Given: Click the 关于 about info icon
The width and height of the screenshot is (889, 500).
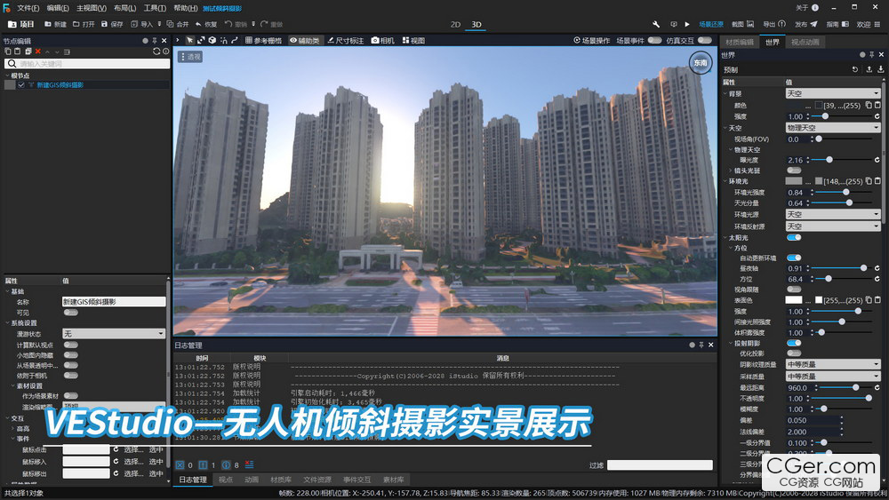Looking at the screenshot, I should coord(815,8).
